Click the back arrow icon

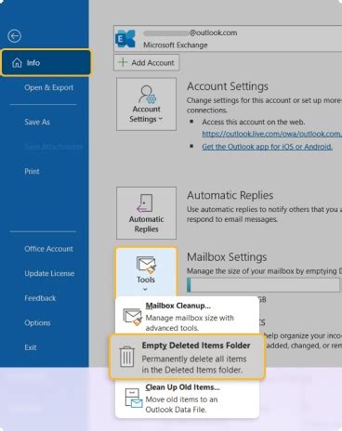pyautogui.click(x=14, y=36)
